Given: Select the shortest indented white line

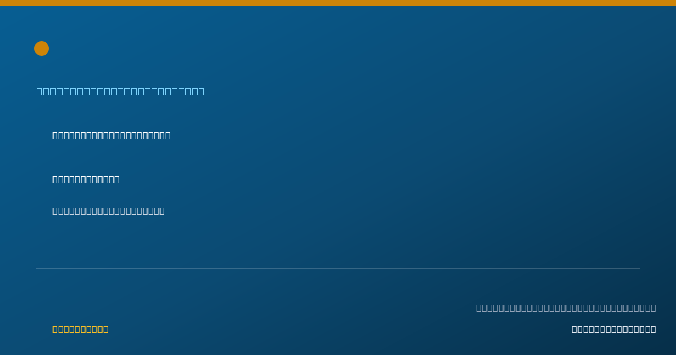Looking at the screenshot, I should click(x=86, y=179).
